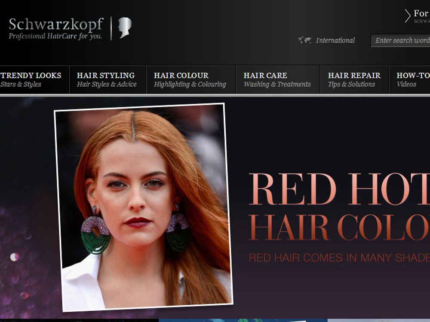This screenshot has height=322, width=430.
Task: Click 'Red hair comes in many shades' subtitle
Action: [339, 258]
